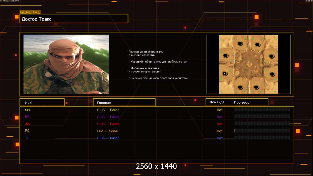Open the "США — Кибер" general entry

[108, 138]
